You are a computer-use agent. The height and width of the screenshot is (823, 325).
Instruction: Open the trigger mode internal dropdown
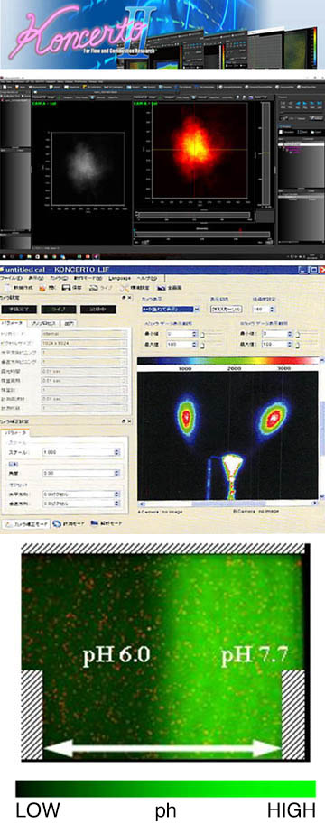click(x=85, y=333)
